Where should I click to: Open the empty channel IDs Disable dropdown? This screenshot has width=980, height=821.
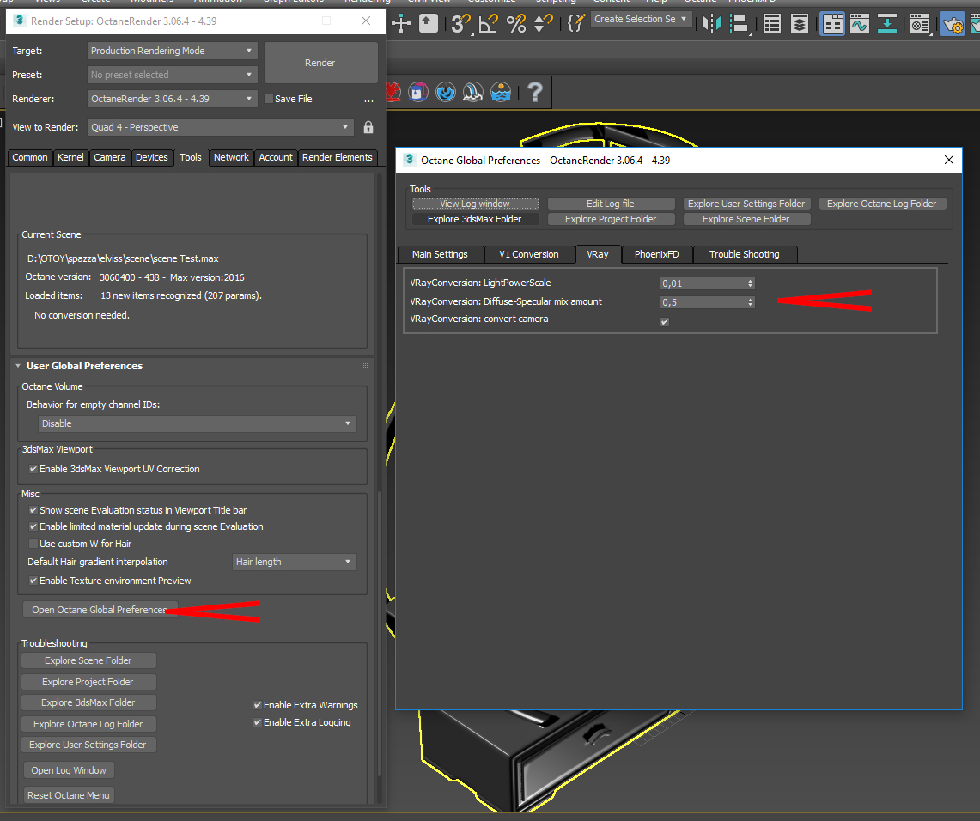[197, 423]
